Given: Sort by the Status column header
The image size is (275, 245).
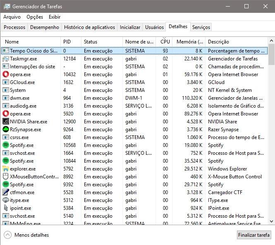Looking at the screenshot, I should [102, 42].
